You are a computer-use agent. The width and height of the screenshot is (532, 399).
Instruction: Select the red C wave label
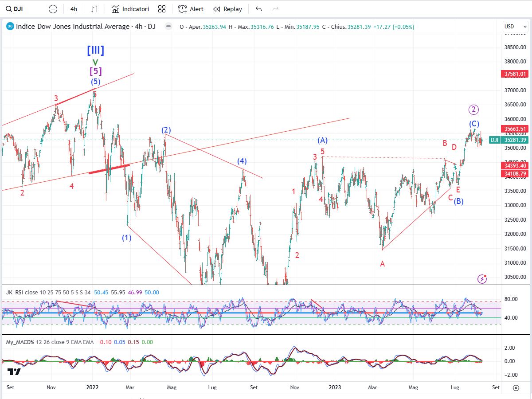[450, 198]
